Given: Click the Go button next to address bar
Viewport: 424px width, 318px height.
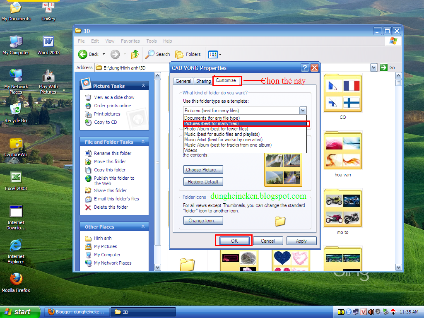Looking at the screenshot, I should tap(388, 67).
